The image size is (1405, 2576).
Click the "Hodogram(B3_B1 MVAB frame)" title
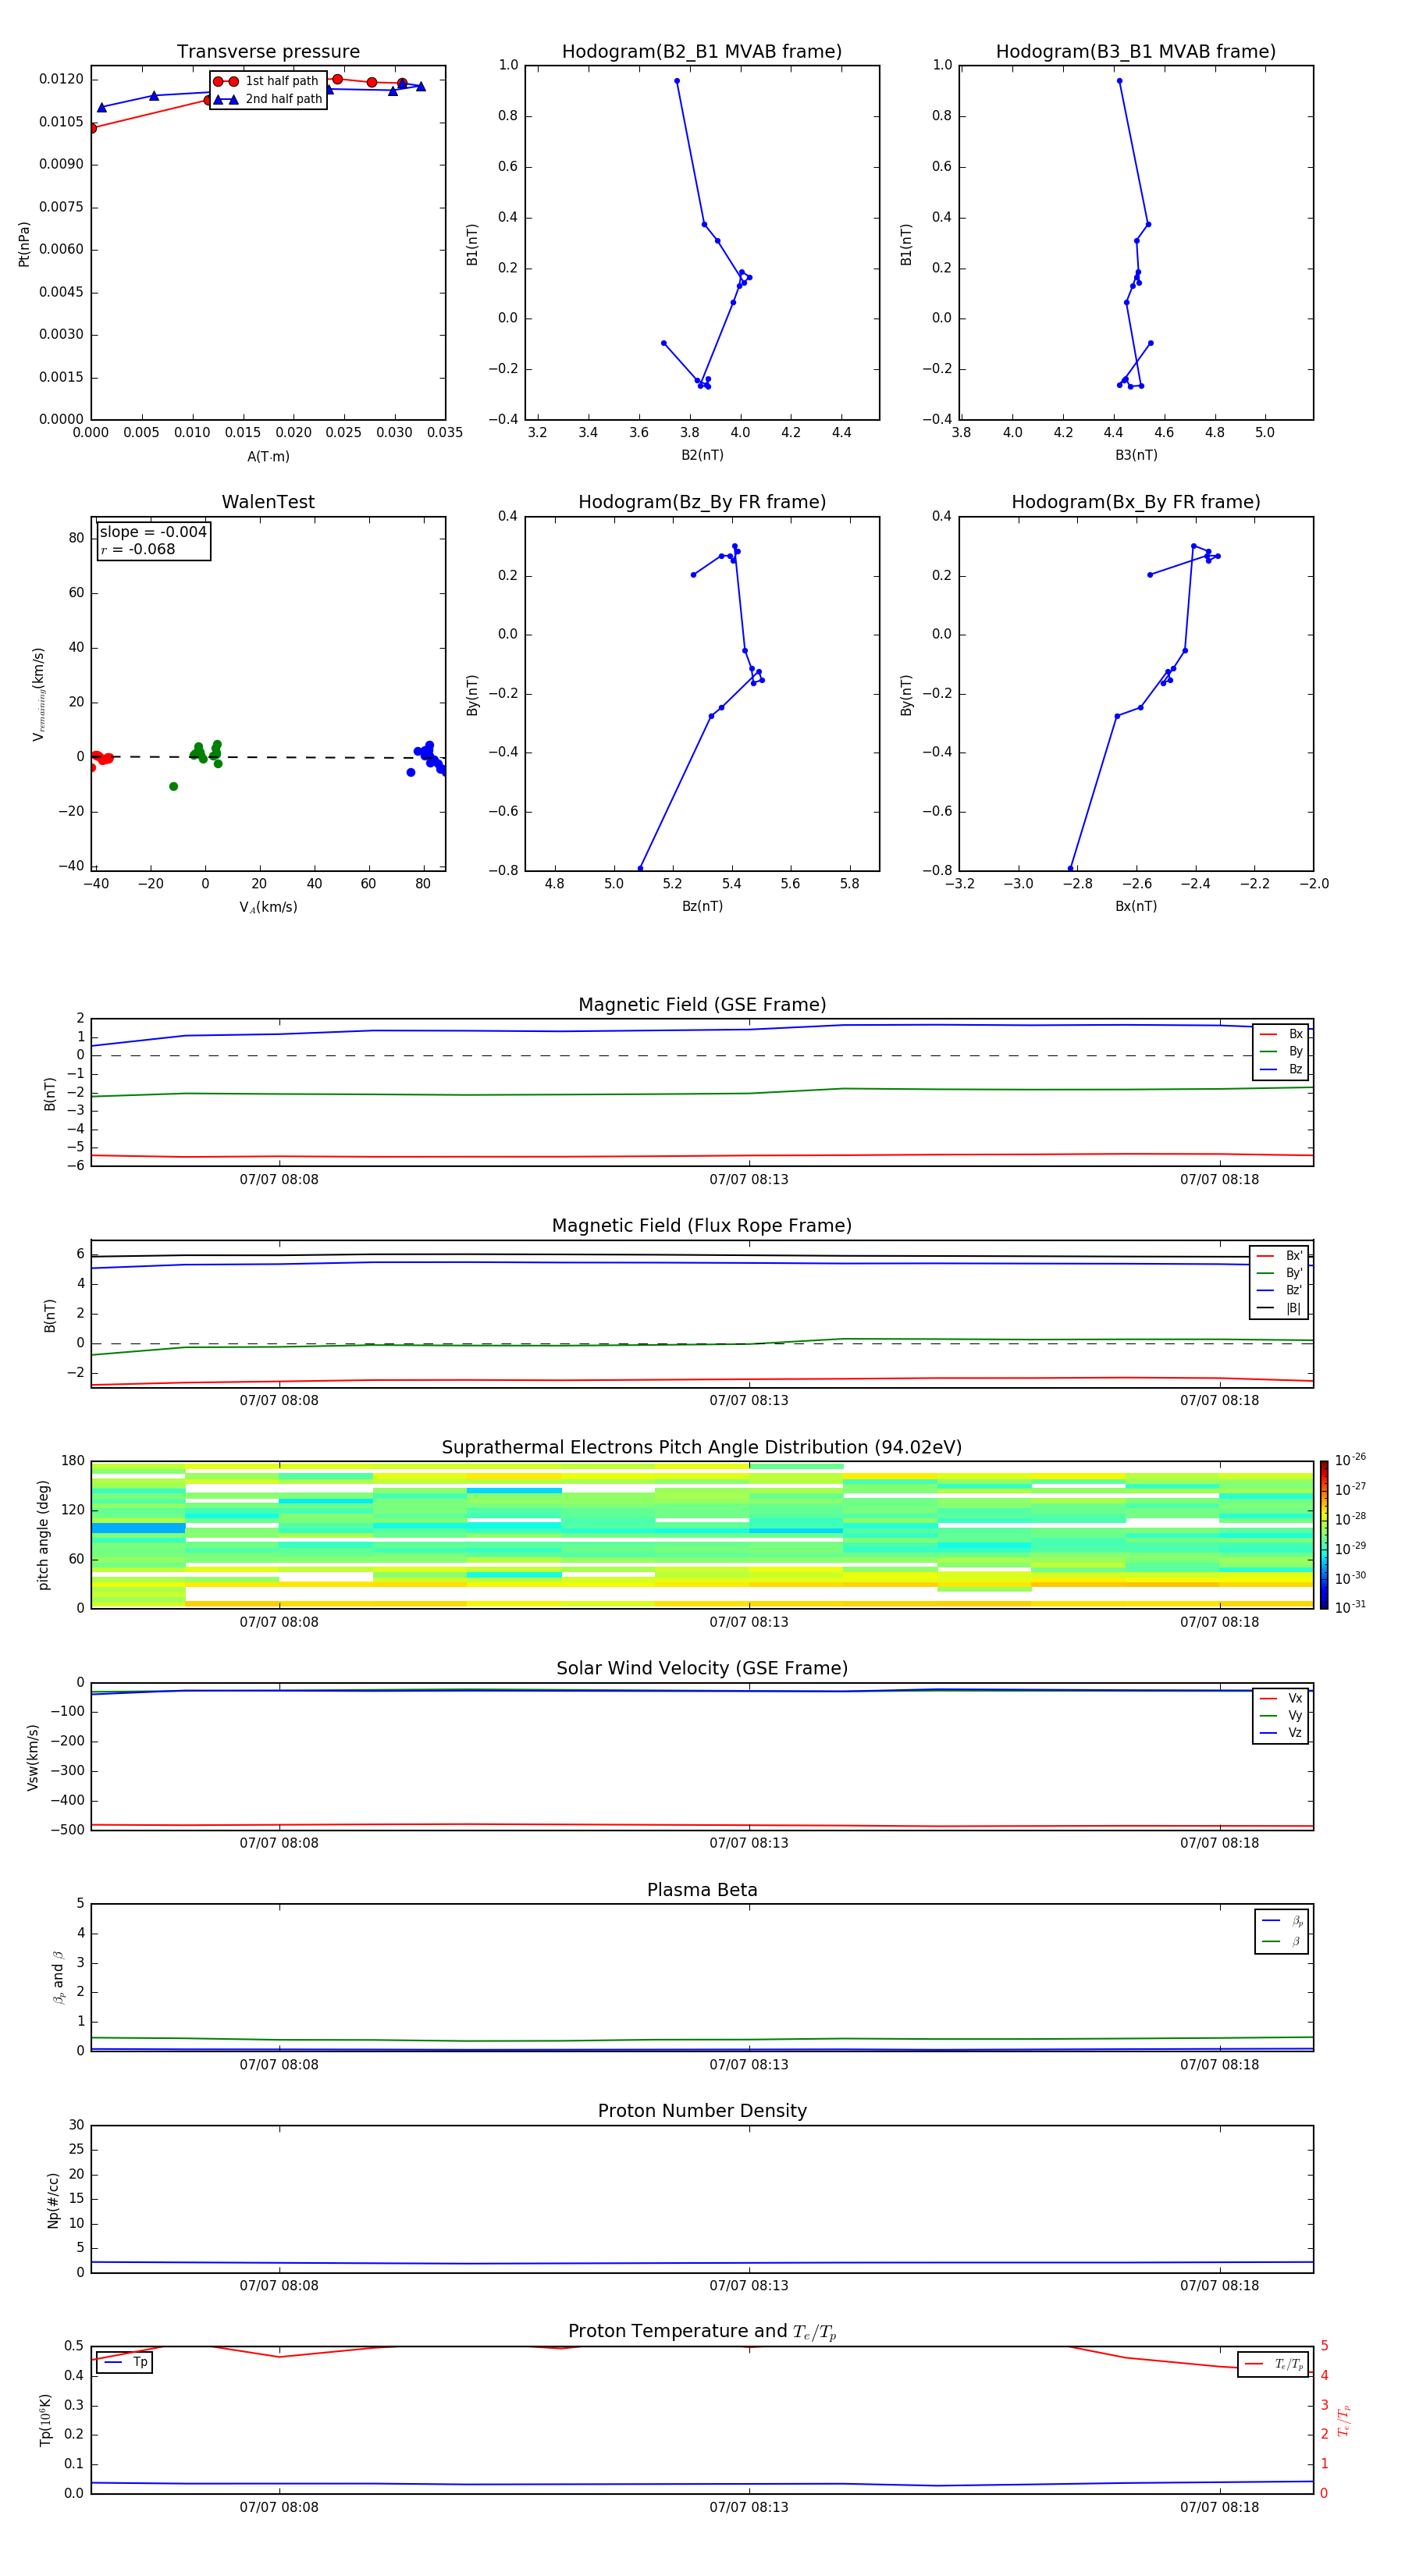(1136, 52)
